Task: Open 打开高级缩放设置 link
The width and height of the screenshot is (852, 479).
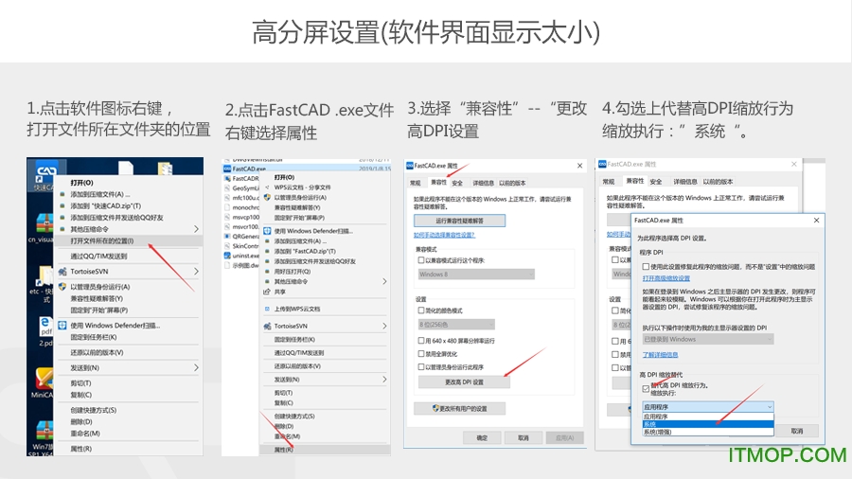Action: coord(666,278)
